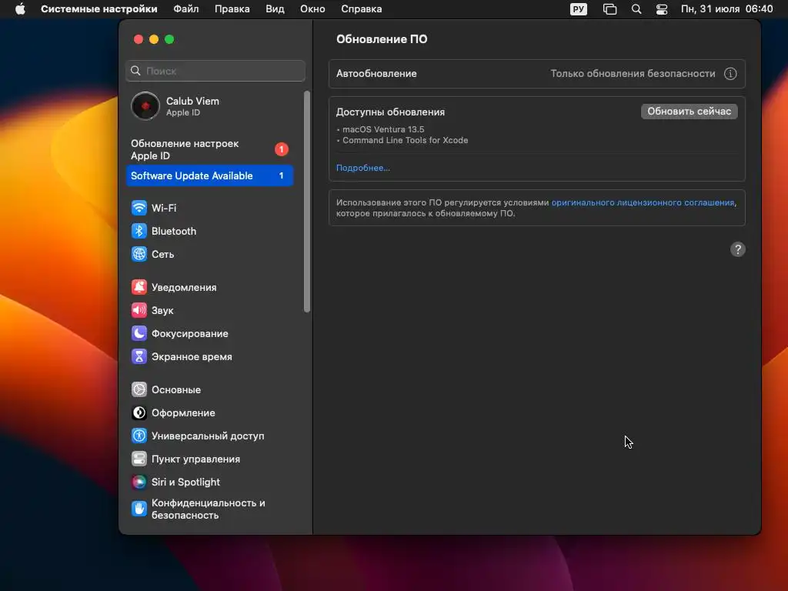This screenshot has height=591, width=788.
Task: Open the Apple menu logo
Action: [x=20, y=9]
